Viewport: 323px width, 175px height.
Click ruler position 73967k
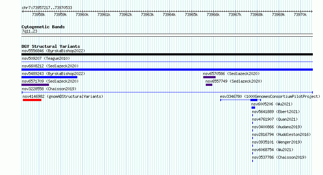(x=235, y=14)
